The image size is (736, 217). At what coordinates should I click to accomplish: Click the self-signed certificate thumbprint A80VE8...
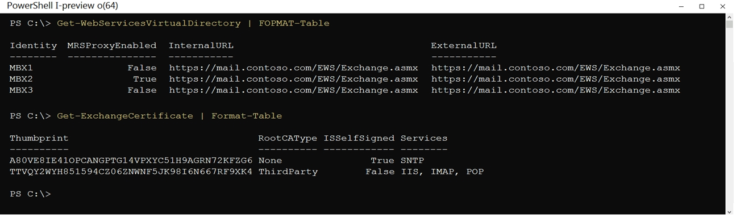(131, 161)
